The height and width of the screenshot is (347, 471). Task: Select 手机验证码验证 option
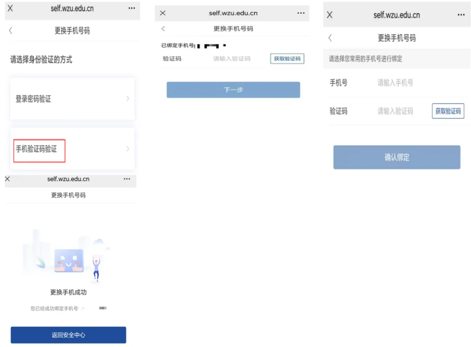coord(72,149)
